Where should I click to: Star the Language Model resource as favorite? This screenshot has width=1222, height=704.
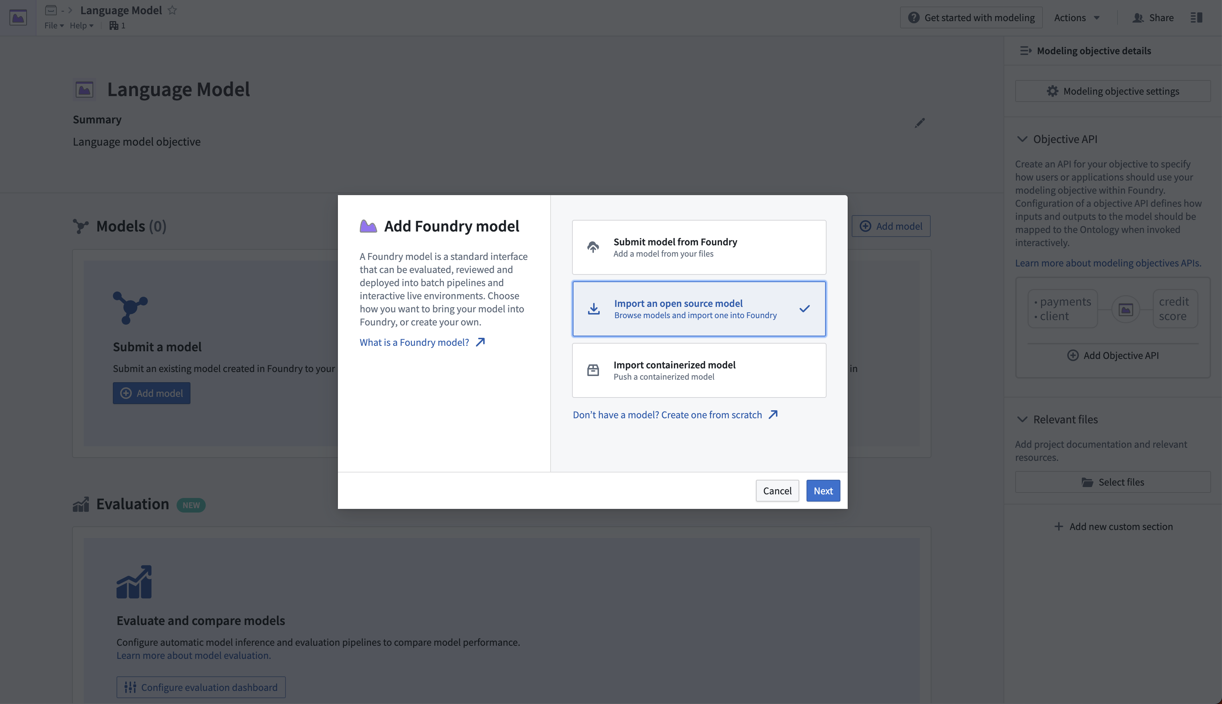coord(172,10)
